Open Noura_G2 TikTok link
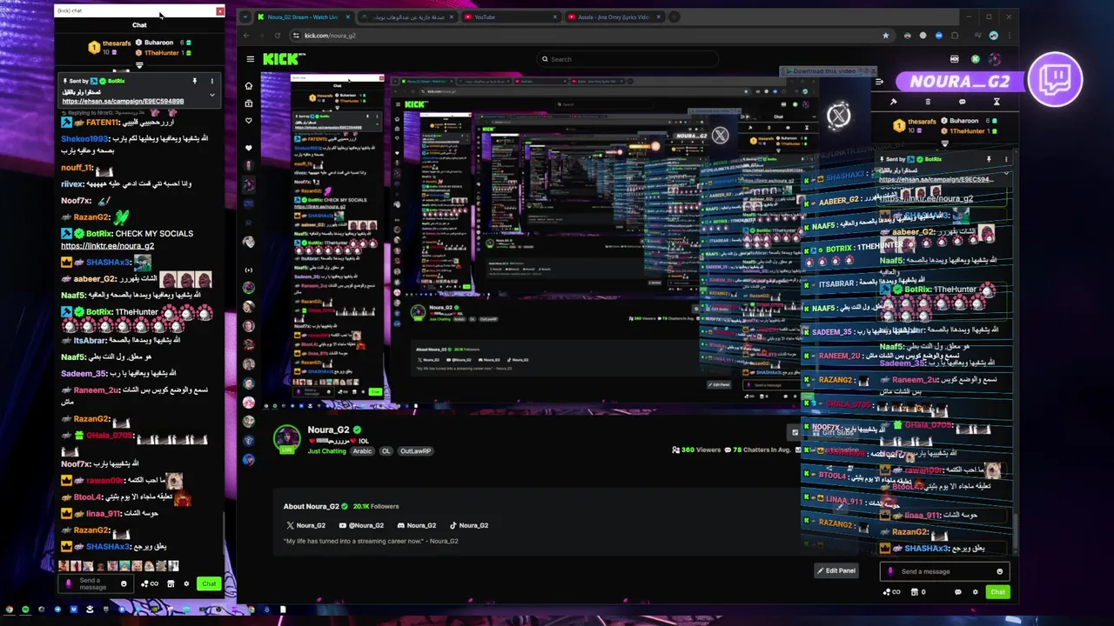Viewport: 1114px width, 626px height. (x=468, y=525)
